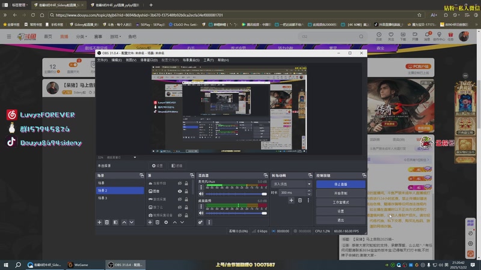Screen dimensions: 481x270
Task: Open OBS 停靠窗口(D) menu
Action: [x=149, y=60]
